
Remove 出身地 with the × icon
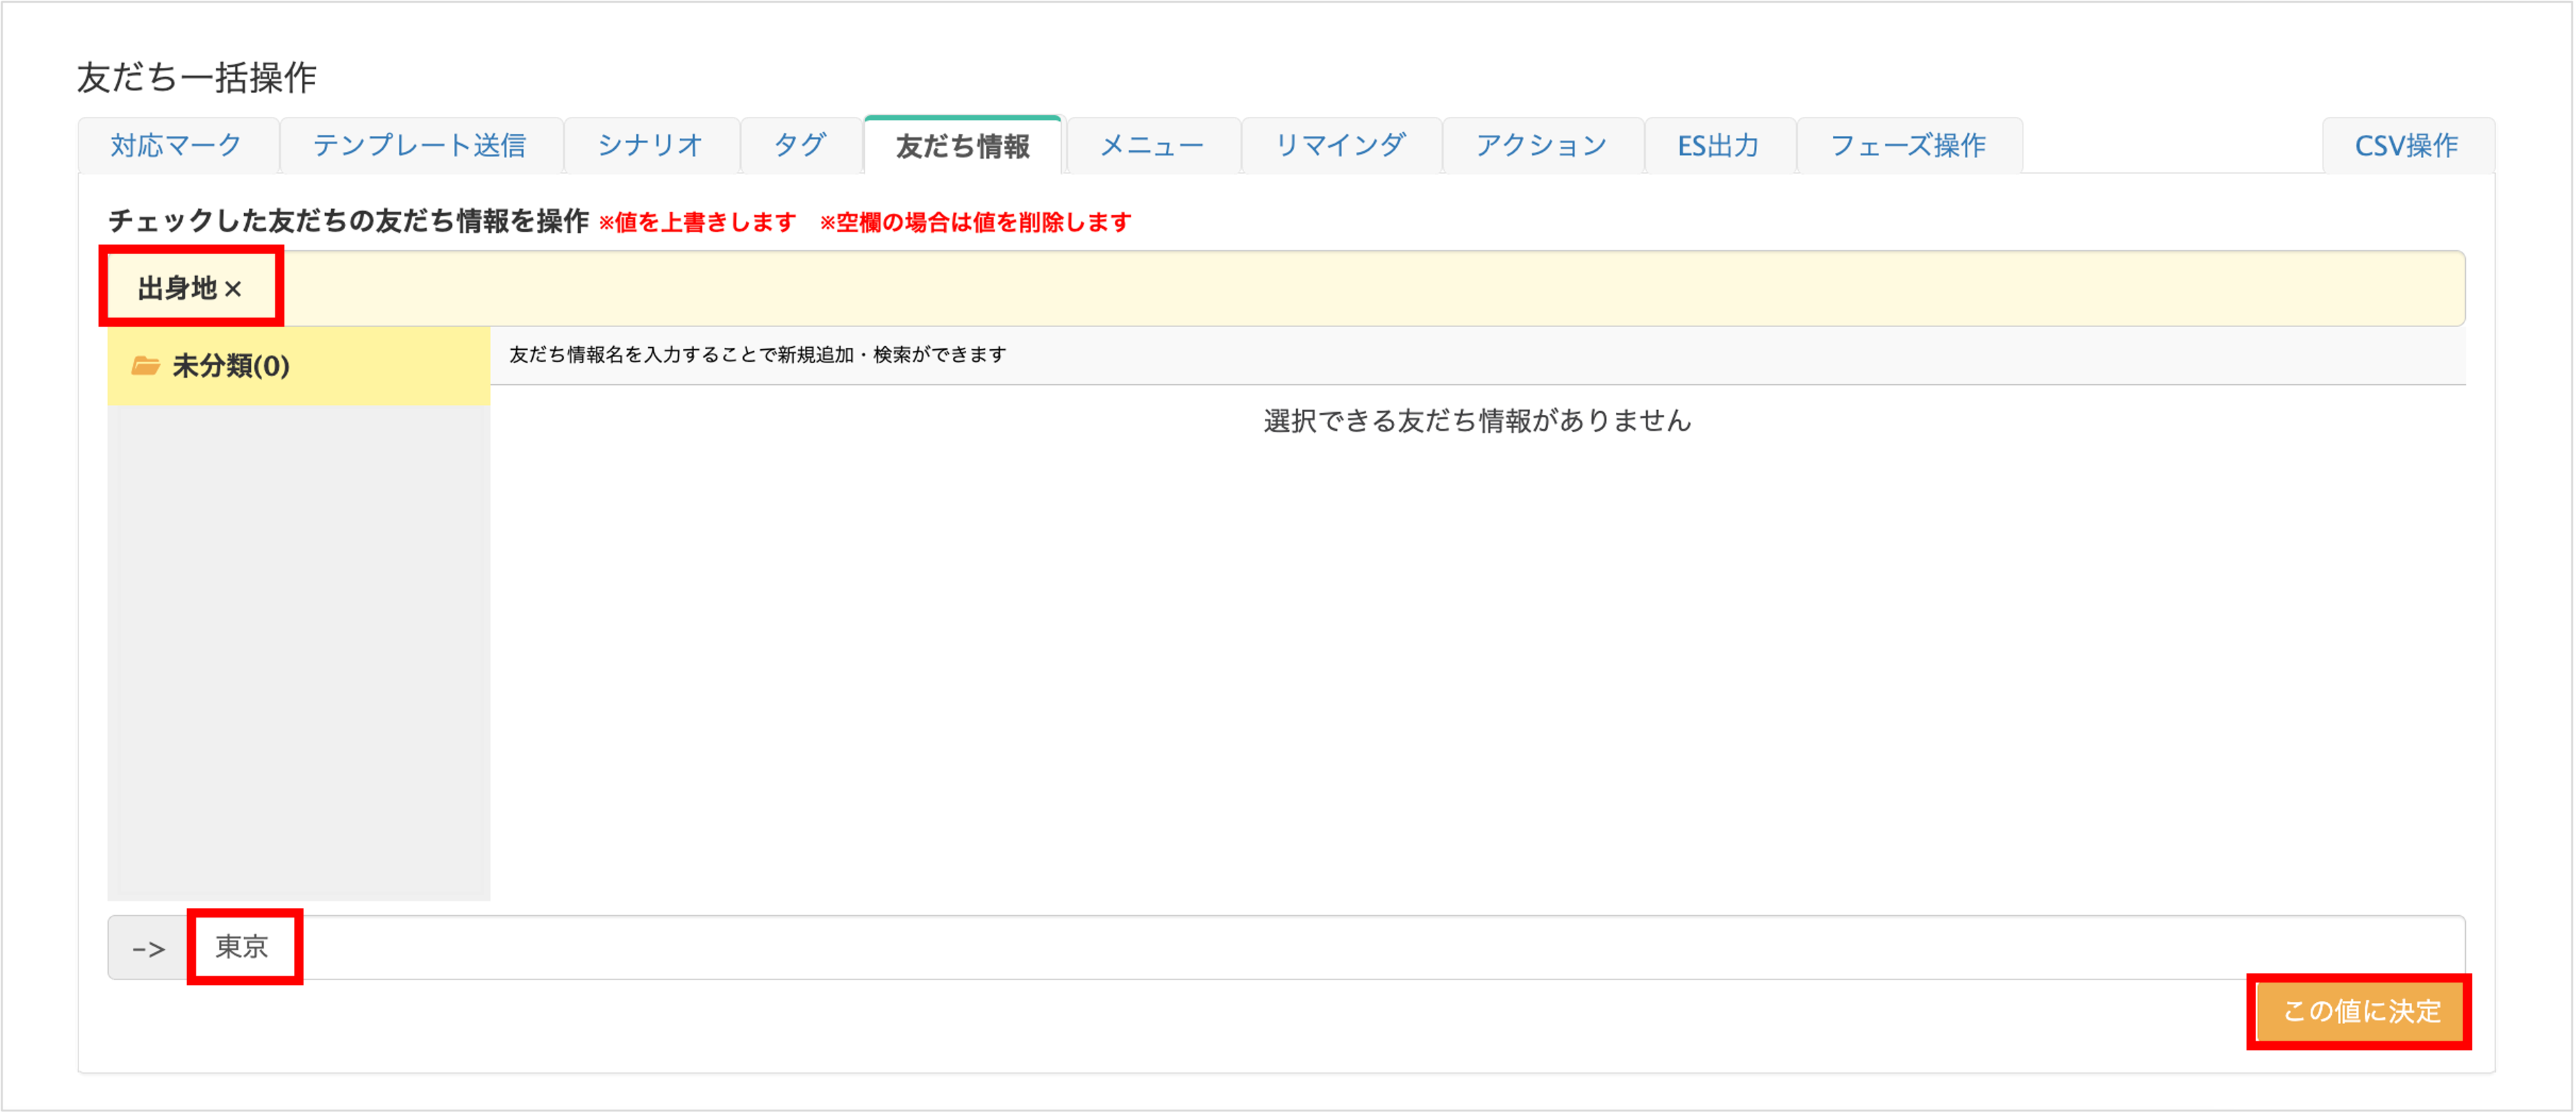233,290
